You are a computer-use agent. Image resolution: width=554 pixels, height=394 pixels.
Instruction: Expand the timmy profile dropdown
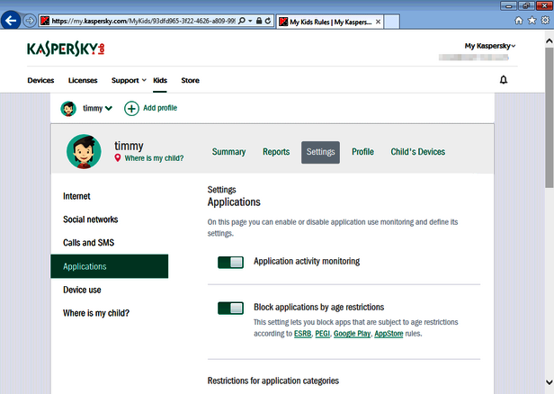(x=109, y=109)
